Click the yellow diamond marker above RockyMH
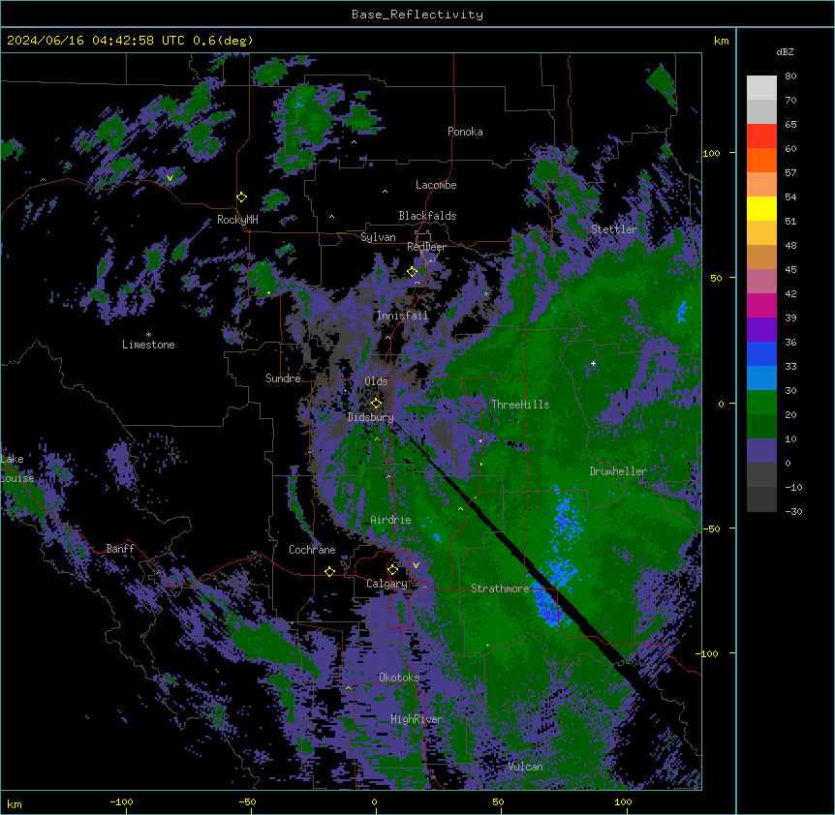 pyautogui.click(x=242, y=197)
